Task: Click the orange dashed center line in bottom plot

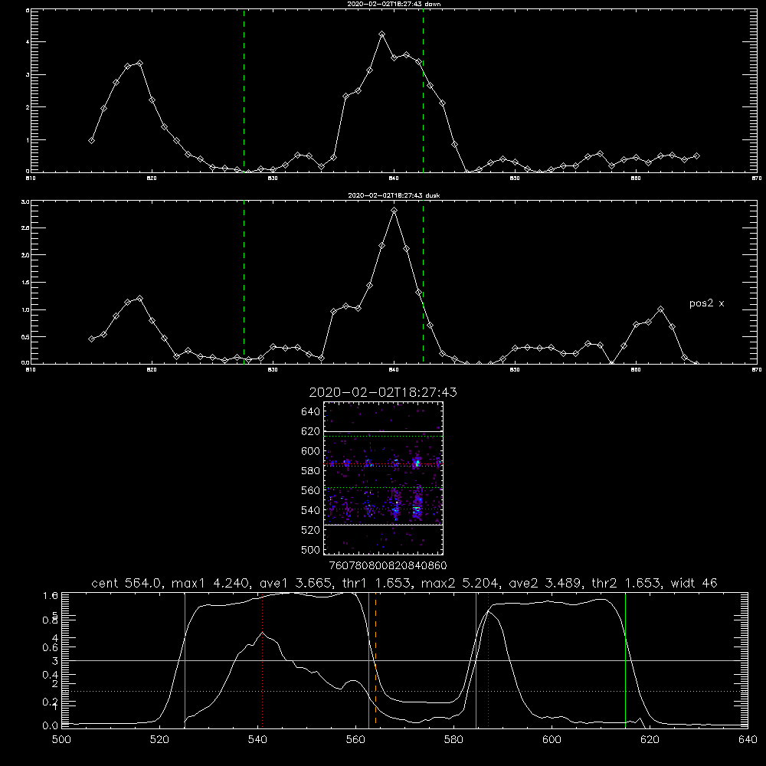Action: [x=375, y=660]
